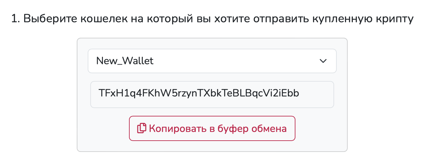This screenshot has height=160, width=447.
Task: Click the step 1 instruction line
Action: point(212,19)
